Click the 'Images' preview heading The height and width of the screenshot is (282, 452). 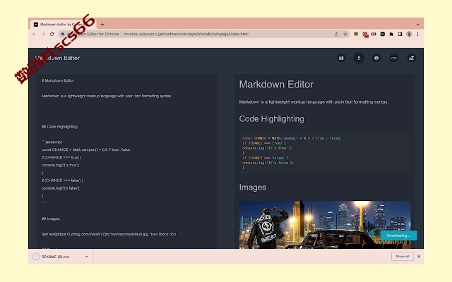pos(253,188)
